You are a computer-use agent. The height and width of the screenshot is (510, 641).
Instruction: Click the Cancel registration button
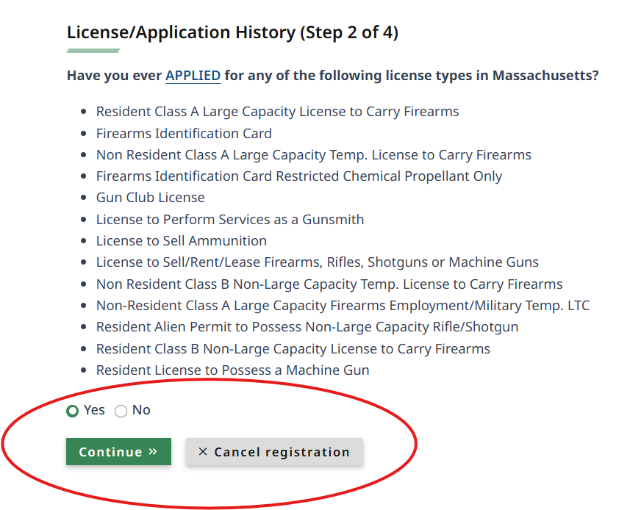point(274,452)
